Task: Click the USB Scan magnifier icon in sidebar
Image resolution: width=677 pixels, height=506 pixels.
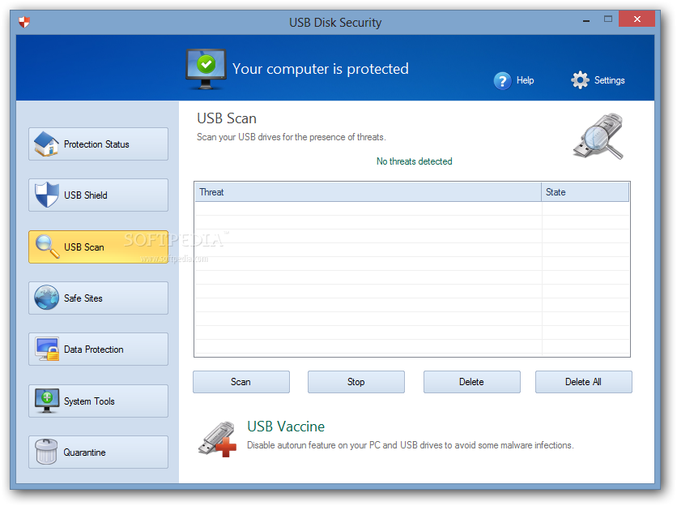Action: tap(48, 247)
